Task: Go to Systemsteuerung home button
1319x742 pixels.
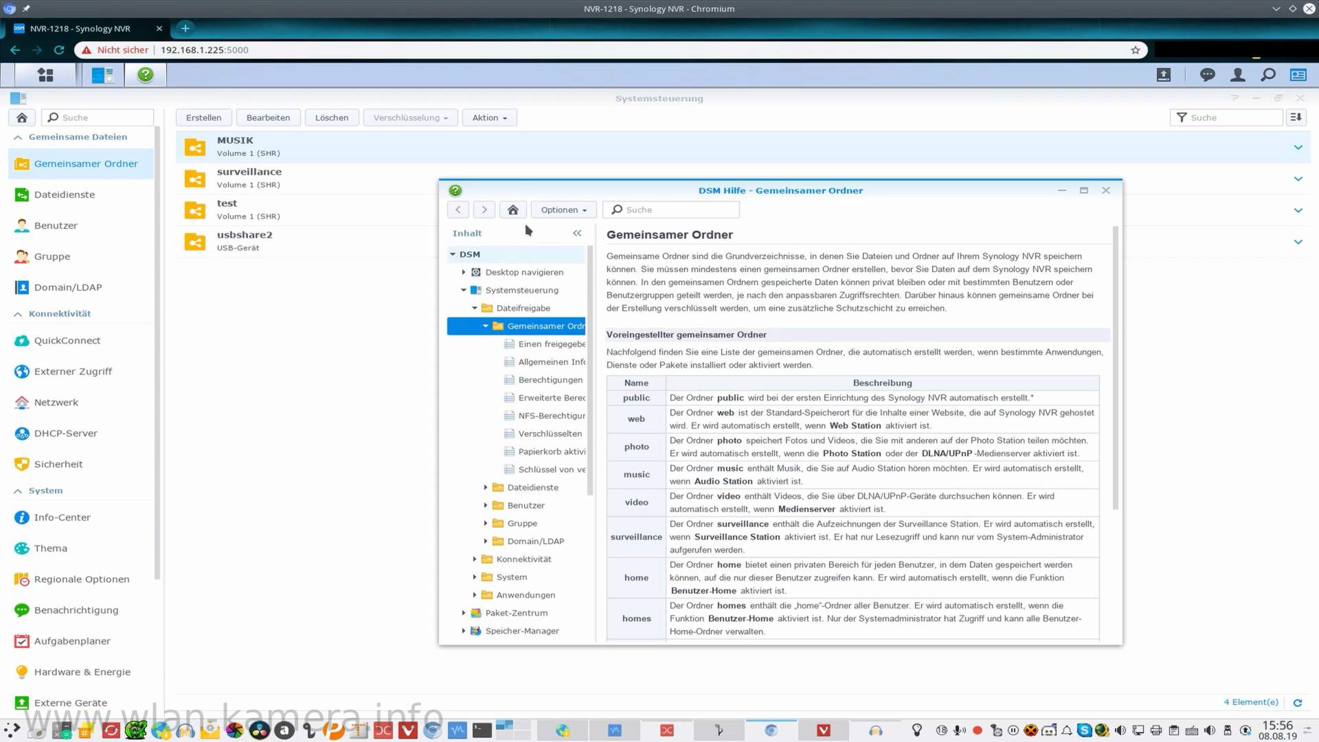Action: click(22, 117)
